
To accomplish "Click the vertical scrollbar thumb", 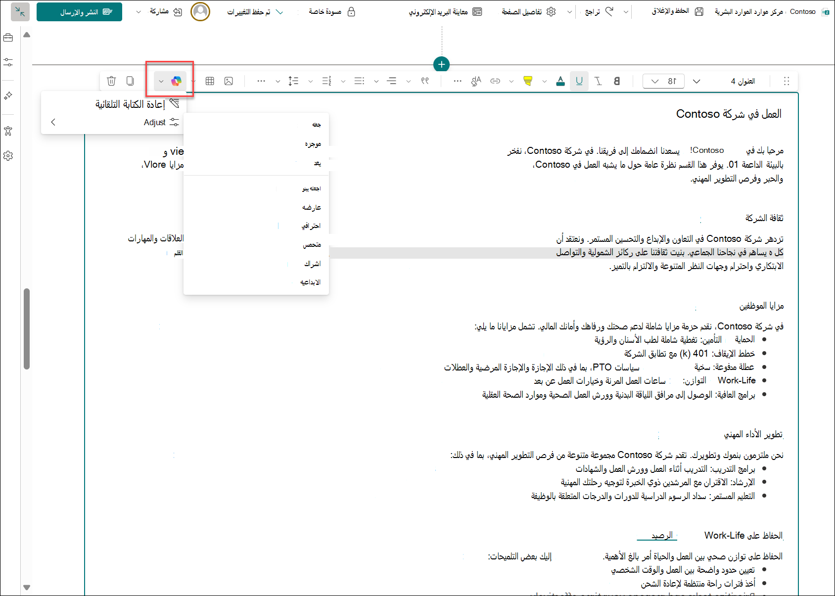I will tap(27, 329).
